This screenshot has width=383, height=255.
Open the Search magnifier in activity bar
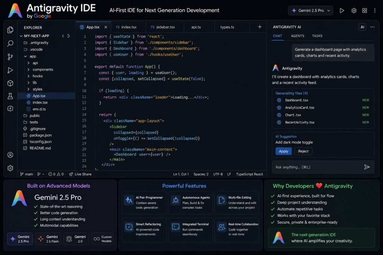click(10, 43)
